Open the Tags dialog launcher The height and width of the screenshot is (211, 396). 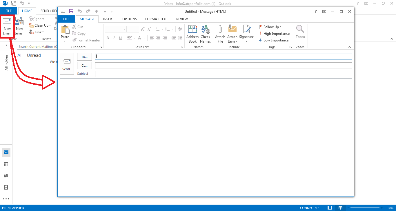(291, 47)
